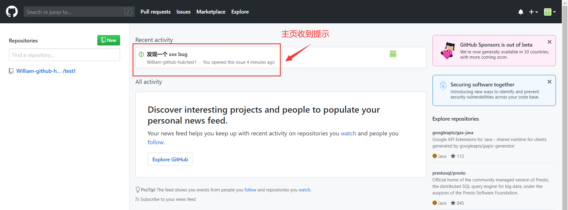Open the user avatar menu
568x210 pixels.
(550, 12)
